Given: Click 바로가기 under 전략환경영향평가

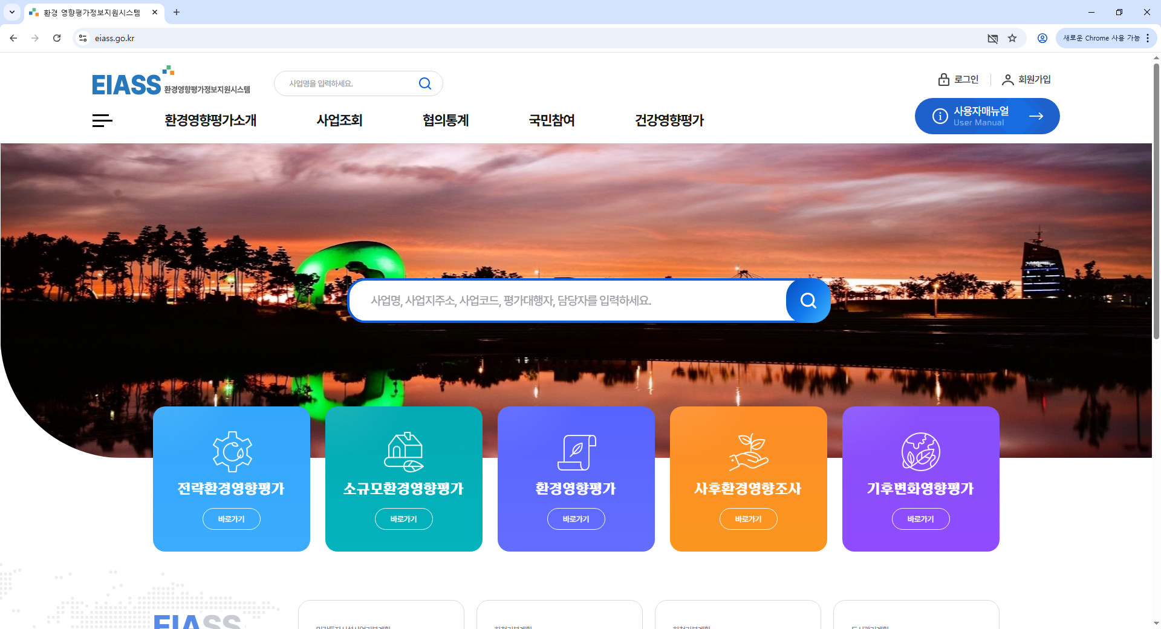Looking at the screenshot, I should [232, 519].
